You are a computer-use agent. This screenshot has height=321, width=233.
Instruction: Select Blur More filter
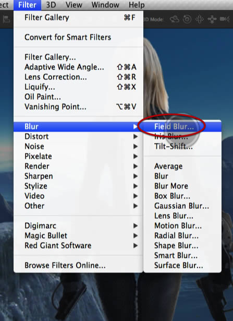(x=182, y=186)
